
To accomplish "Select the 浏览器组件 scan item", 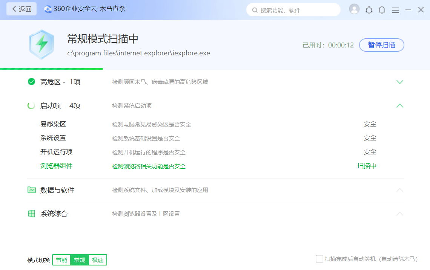I will coord(56,166).
